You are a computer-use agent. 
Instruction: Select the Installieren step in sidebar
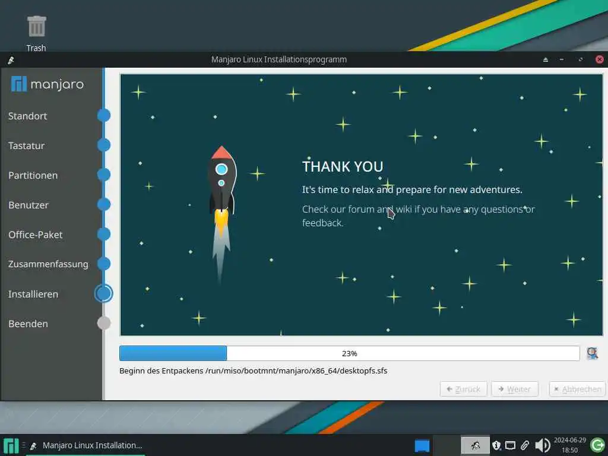click(x=33, y=294)
